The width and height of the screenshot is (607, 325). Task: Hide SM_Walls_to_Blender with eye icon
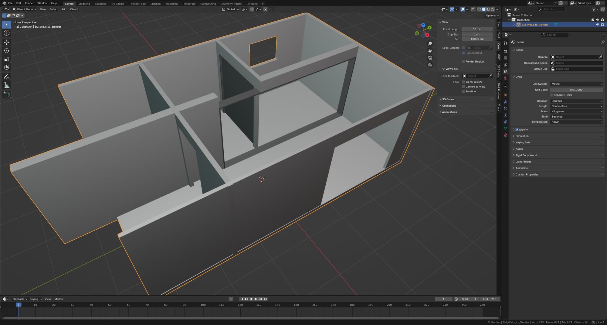(598, 25)
